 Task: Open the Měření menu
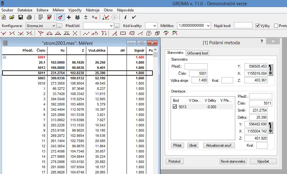pos(59,10)
